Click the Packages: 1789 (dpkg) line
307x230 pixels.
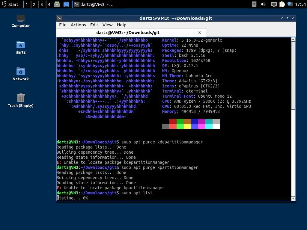(199, 50)
